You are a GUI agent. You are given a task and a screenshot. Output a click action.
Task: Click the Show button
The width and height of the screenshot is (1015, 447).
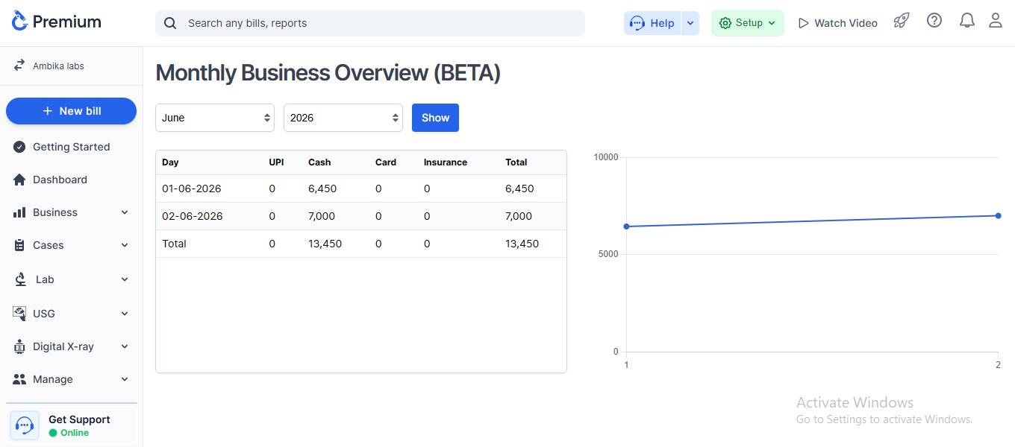pyautogui.click(x=435, y=118)
